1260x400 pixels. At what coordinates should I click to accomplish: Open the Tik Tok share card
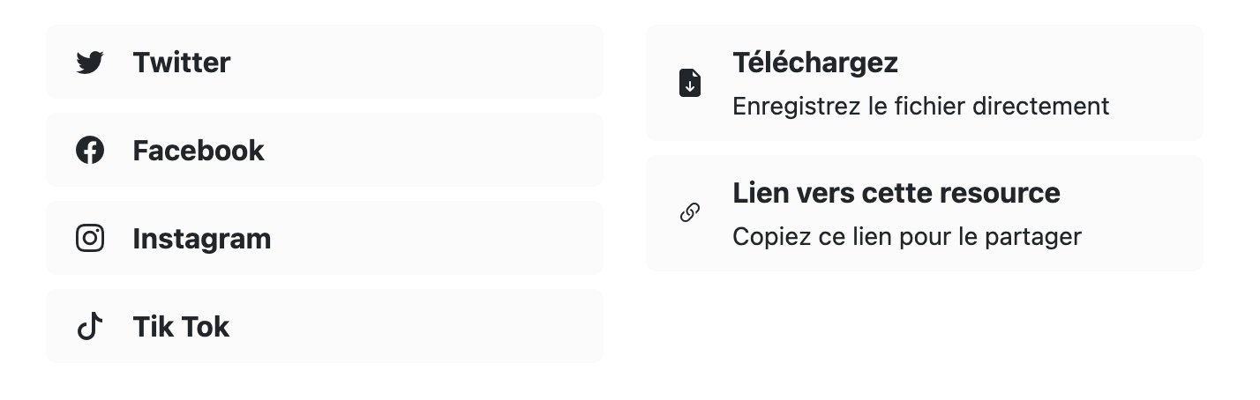pyautogui.click(x=325, y=326)
